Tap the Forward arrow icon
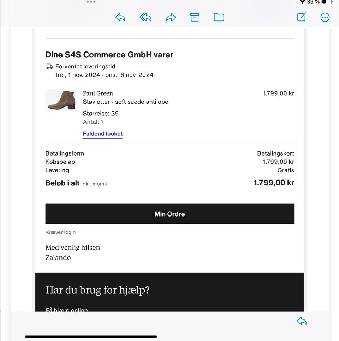The height and width of the screenshot is (341, 339). [x=171, y=17]
